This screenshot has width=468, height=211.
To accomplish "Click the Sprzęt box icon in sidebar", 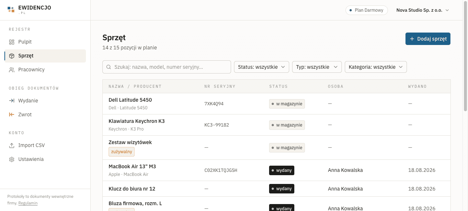I will click(x=12, y=56).
